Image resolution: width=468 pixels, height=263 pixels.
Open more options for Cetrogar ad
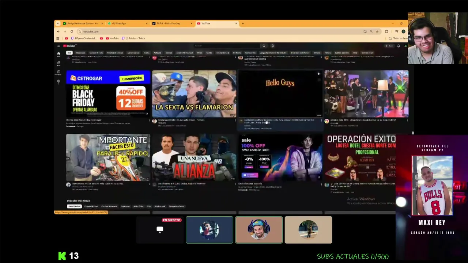pos(149,120)
